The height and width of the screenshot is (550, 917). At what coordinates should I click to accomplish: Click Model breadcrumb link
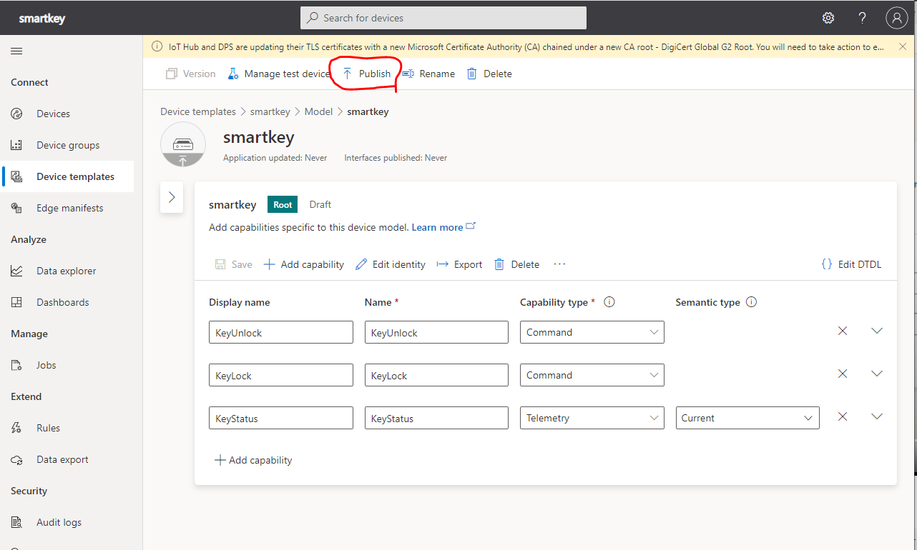[318, 111]
